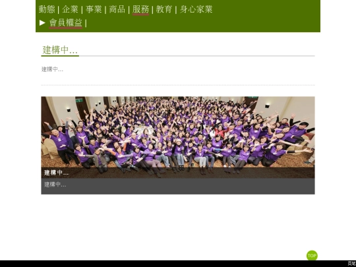Open the 事業 menu item
Screen dimensions: 356x267
pos(94,9)
